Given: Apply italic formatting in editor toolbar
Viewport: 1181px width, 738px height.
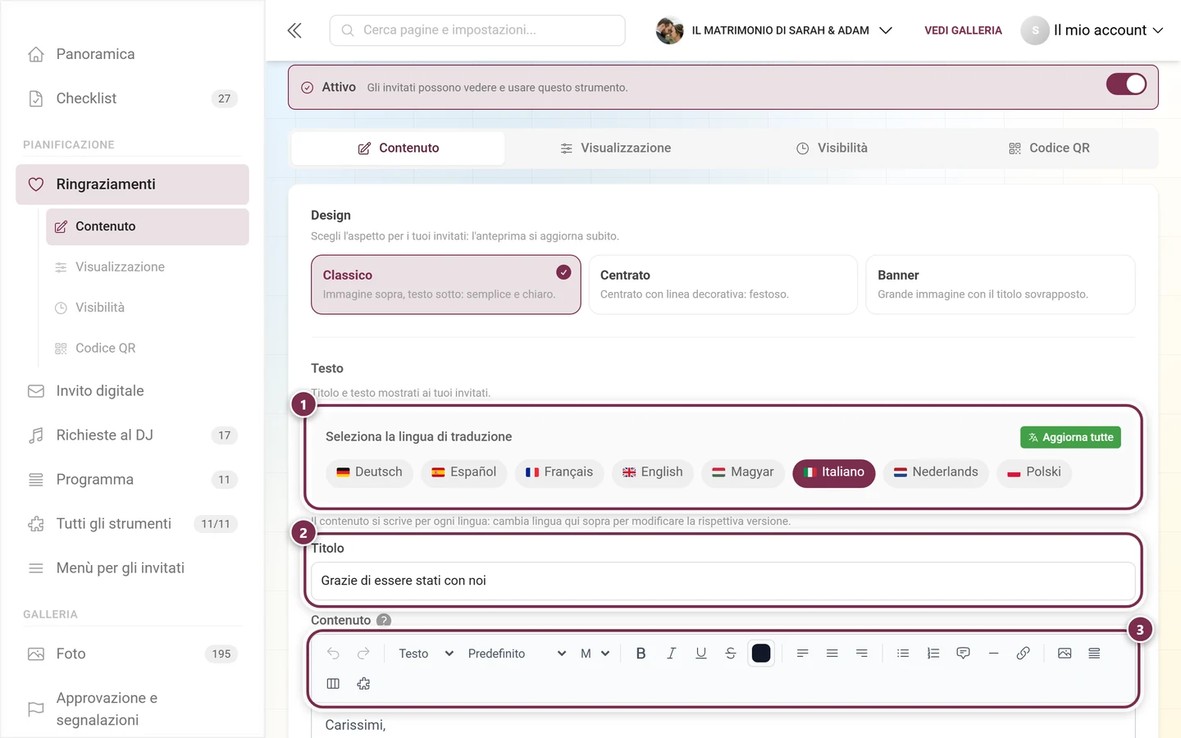Looking at the screenshot, I should click(671, 654).
